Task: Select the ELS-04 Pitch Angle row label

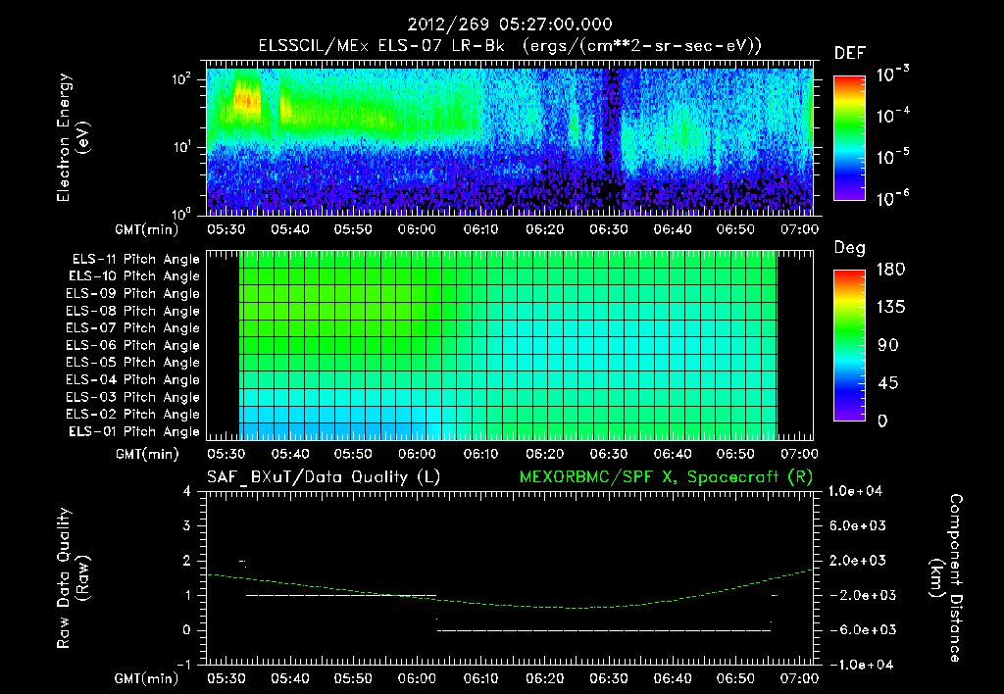Action: (133, 379)
